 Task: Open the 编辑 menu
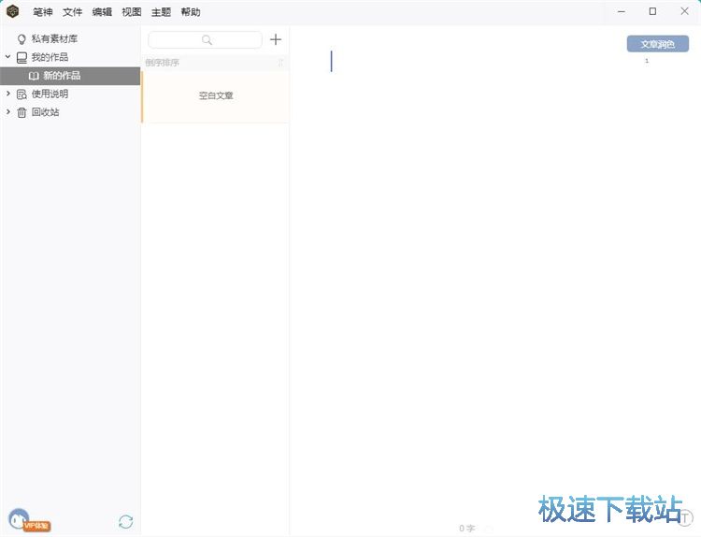tap(102, 12)
